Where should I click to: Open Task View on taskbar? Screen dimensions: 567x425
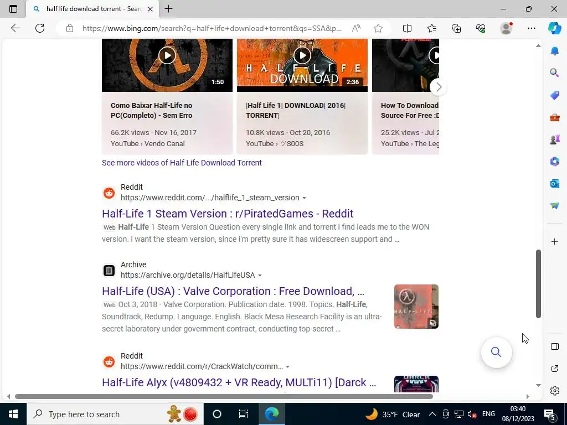[x=244, y=414]
